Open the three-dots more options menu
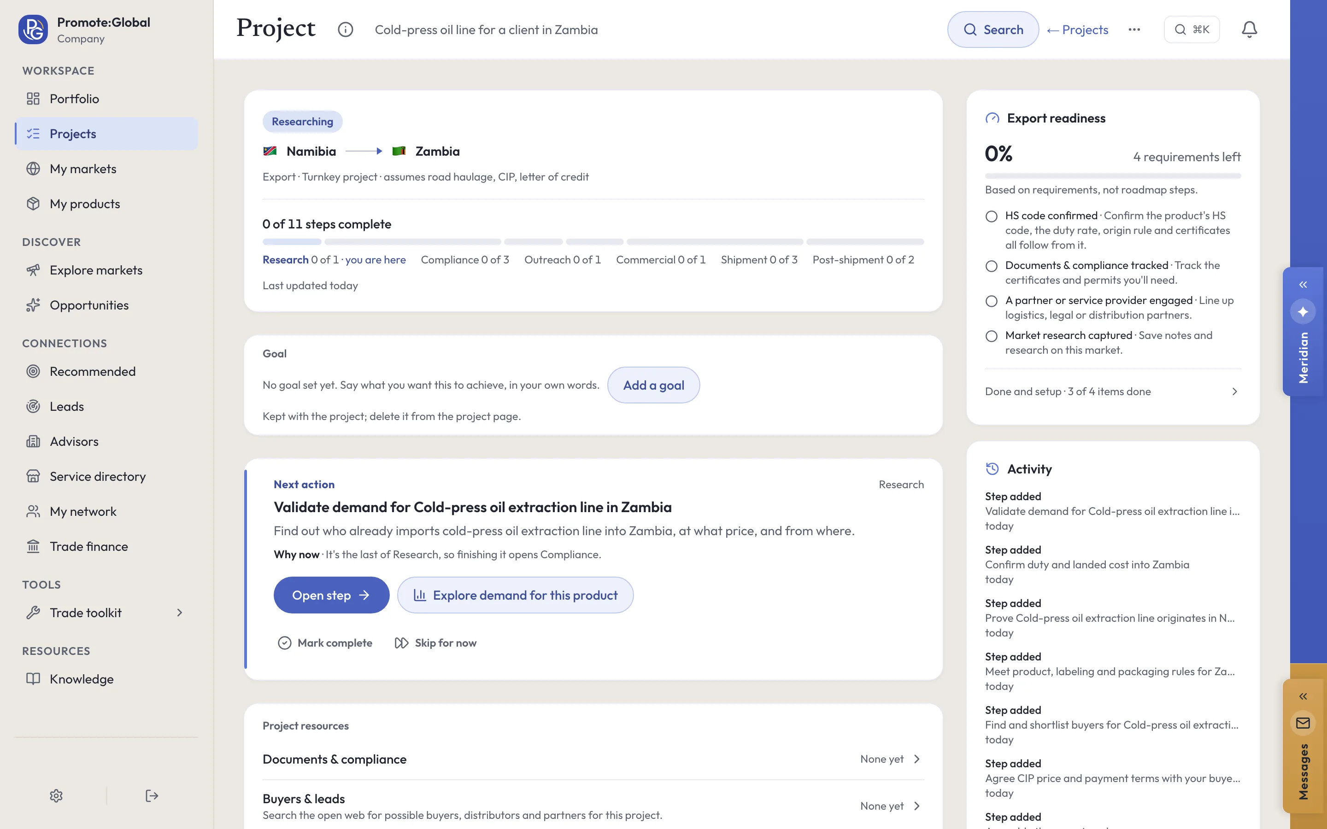The height and width of the screenshot is (829, 1327). (x=1134, y=29)
